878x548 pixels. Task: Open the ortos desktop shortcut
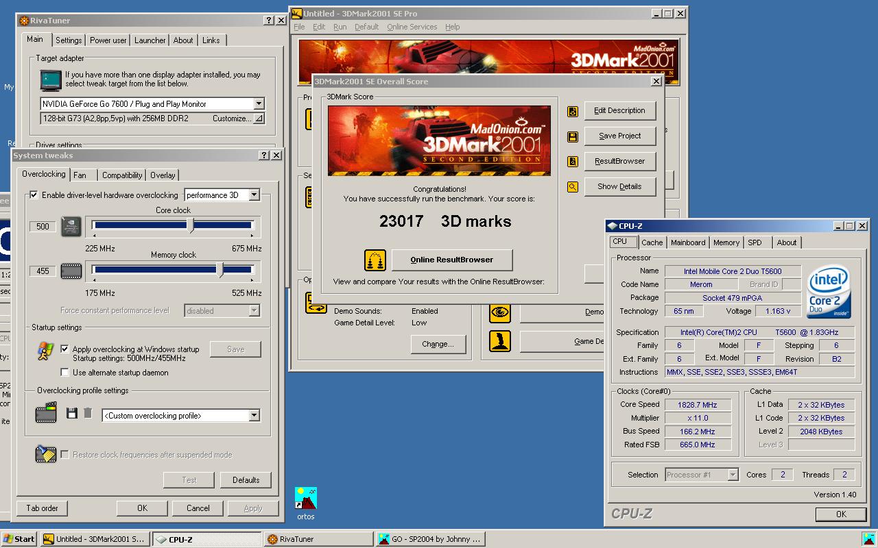pyautogui.click(x=306, y=503)
